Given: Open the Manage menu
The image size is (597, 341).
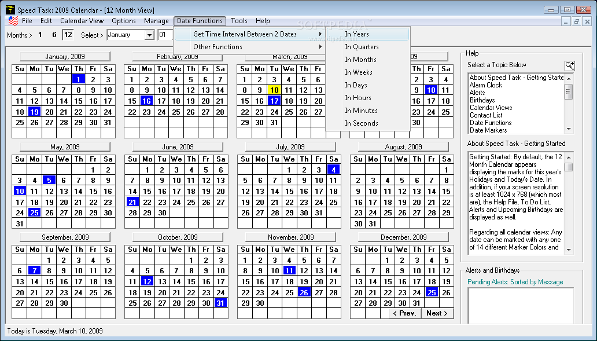Looking at the screenshot, I should pos(156,21).
